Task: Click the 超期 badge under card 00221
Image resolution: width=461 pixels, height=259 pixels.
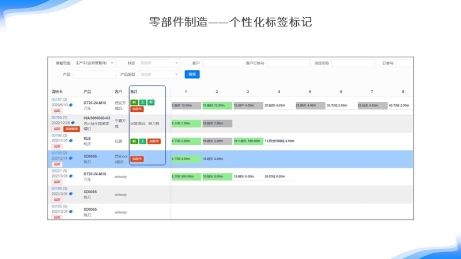Action: (57, 182)
